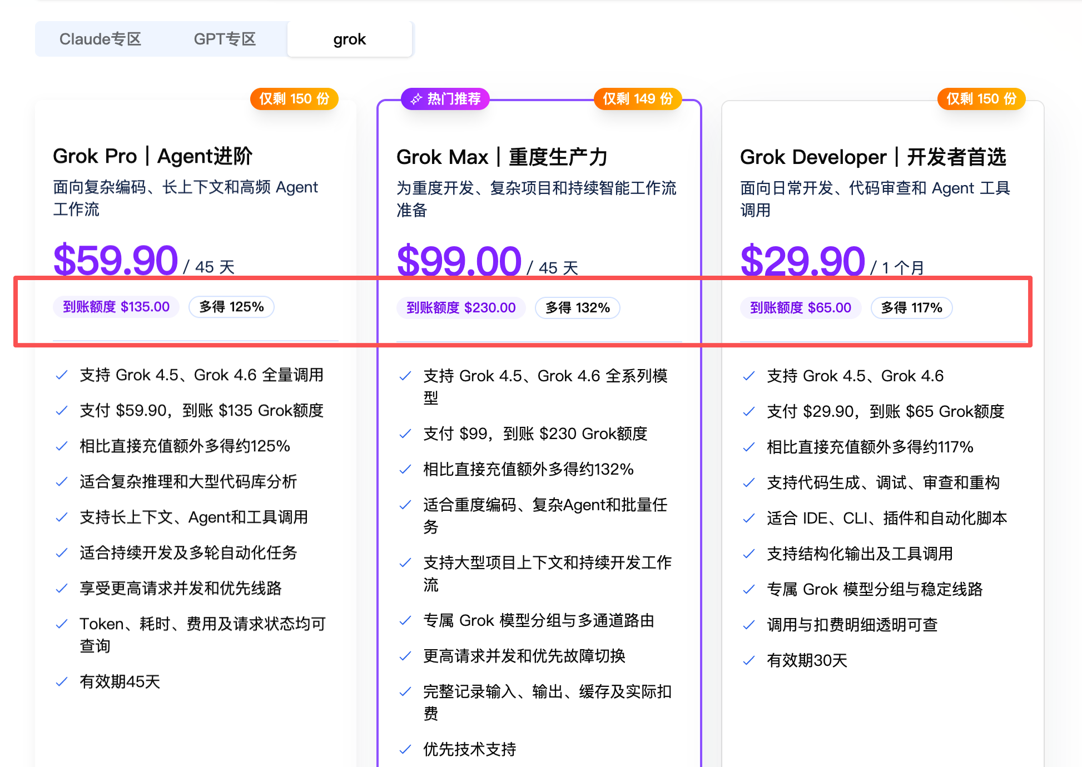Click checkmark beside 支付 $99，到账 $230

(405, 434)
